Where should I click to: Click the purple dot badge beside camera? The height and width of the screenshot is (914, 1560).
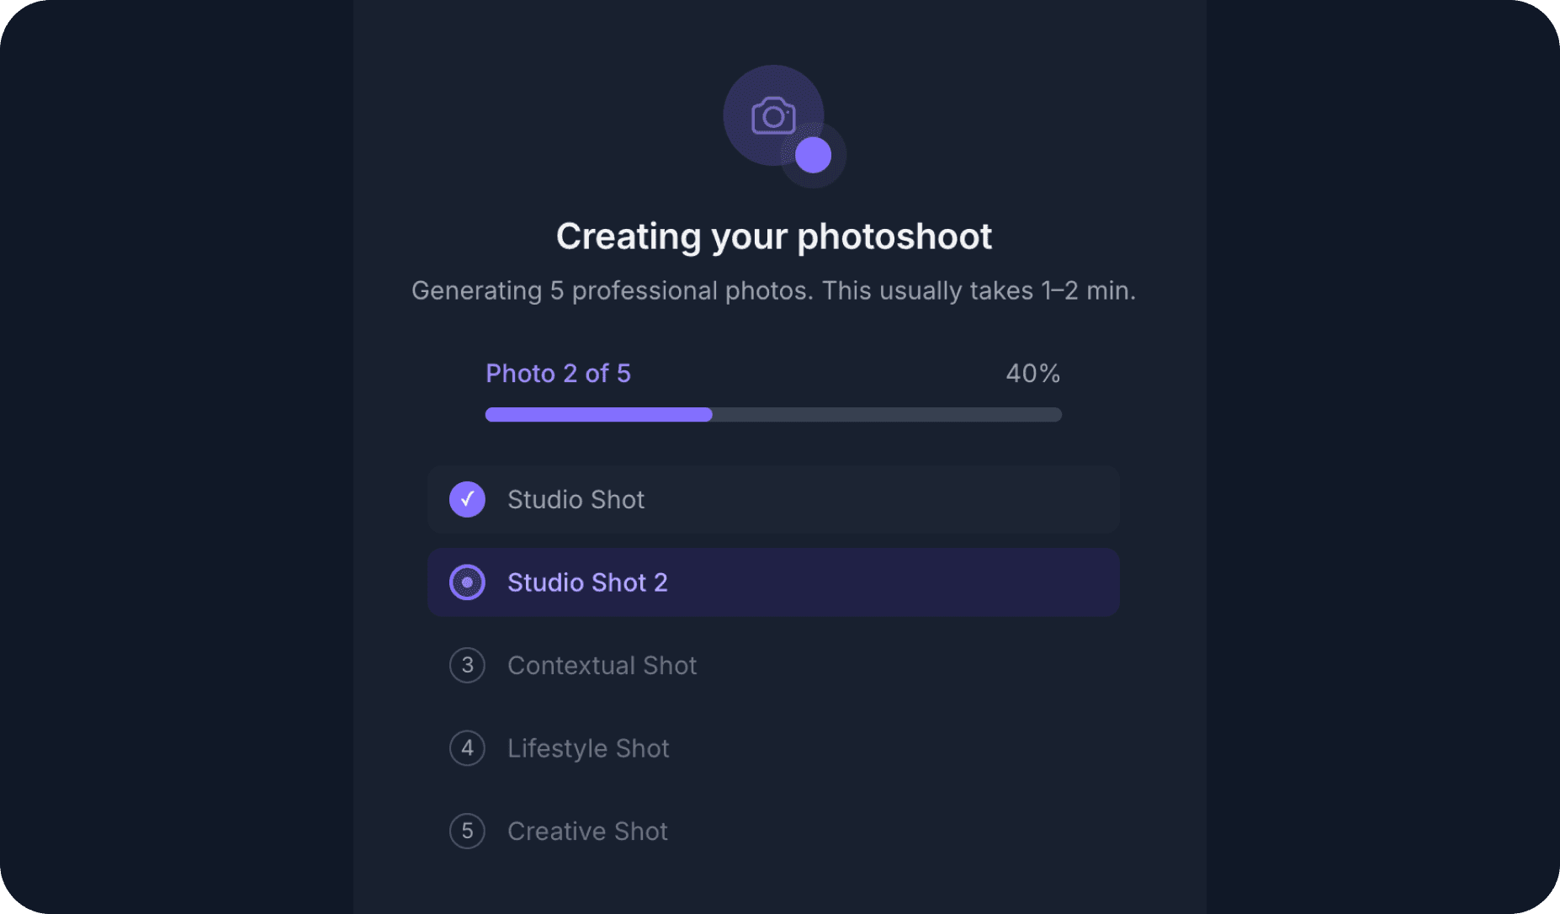[x=813, y=155]
